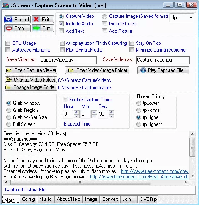Set thread priority to tpHighest
199x205 pixels.
[139, 124]
